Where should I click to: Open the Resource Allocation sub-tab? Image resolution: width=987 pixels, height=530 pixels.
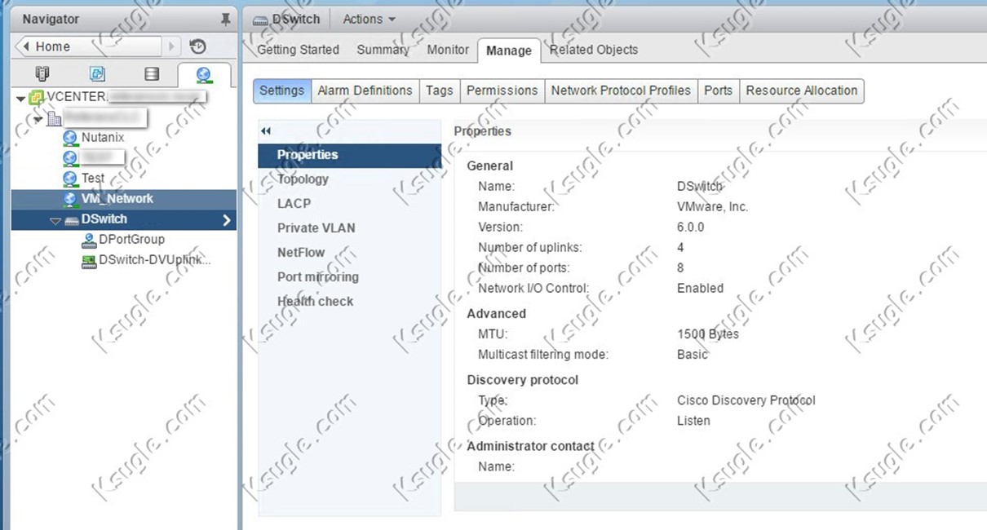802,91
